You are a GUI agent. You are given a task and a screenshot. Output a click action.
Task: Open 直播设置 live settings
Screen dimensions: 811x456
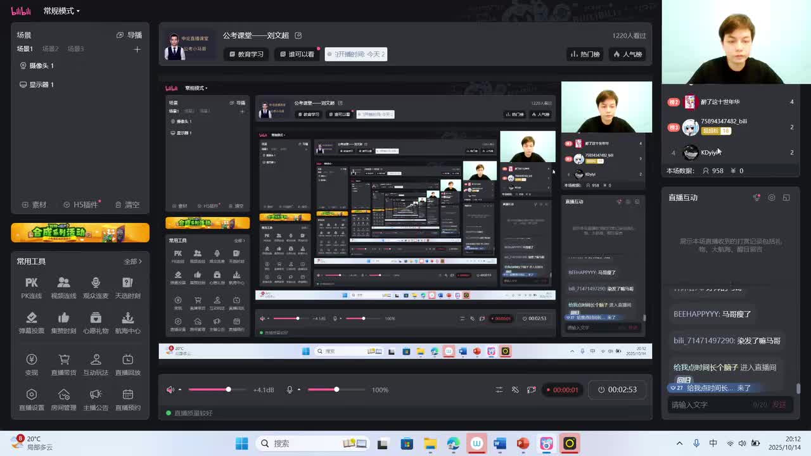coord(31,400)
